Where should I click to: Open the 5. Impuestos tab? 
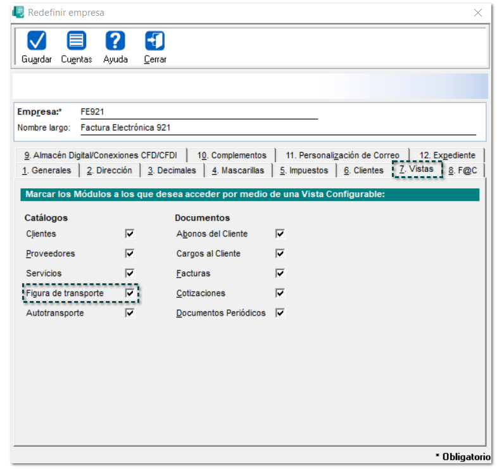[304, 170]
